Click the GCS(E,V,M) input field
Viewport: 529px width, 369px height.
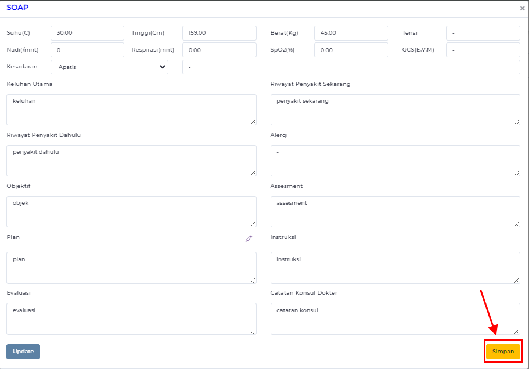tap(483, 50)
